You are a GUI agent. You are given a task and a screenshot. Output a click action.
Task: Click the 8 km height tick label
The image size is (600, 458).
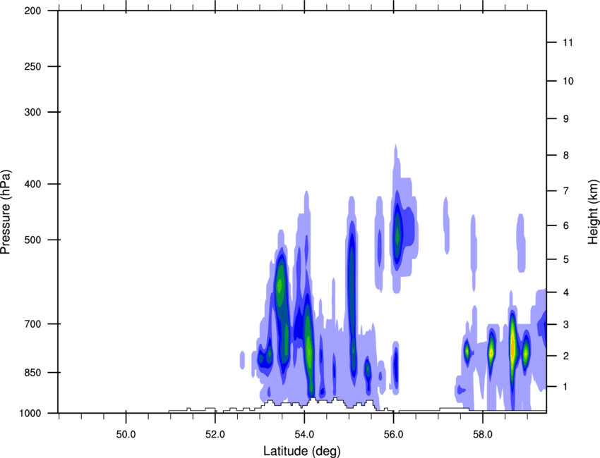point(565,156)
